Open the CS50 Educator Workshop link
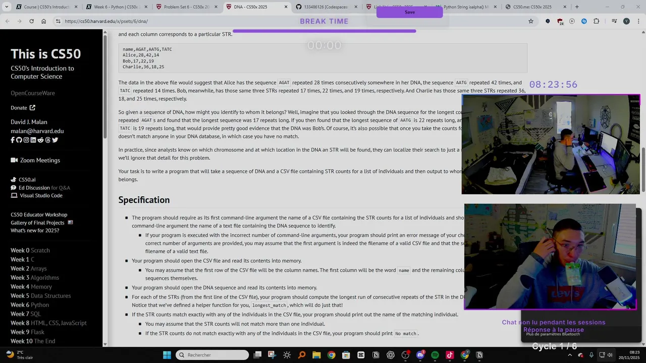This screenshot has width=646, height=363. 39,215
